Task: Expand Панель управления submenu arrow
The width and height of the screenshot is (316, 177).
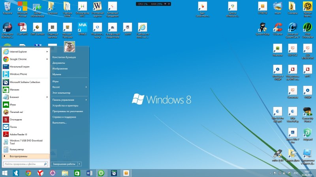Action: [86, 100]
